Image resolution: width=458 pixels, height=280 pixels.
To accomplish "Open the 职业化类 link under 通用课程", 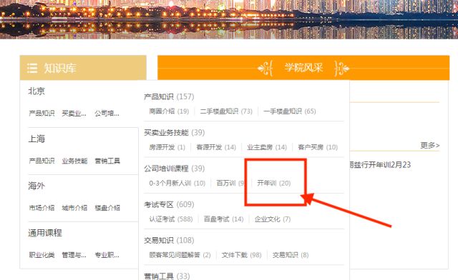I will tap(42, 255).
